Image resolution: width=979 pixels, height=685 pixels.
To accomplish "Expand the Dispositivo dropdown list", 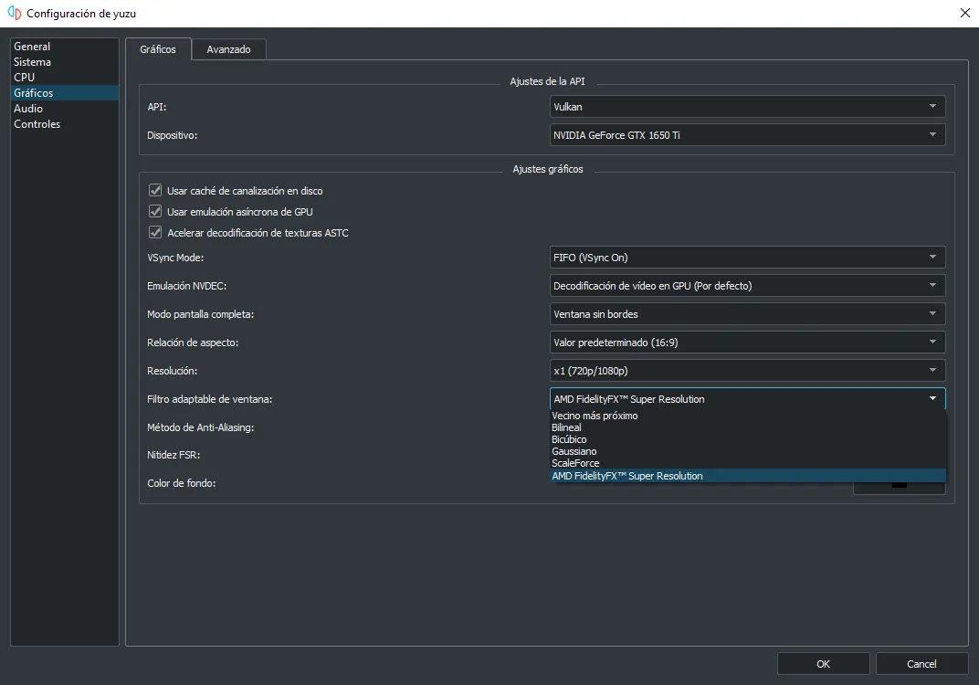I will click(x=747, y=135).
